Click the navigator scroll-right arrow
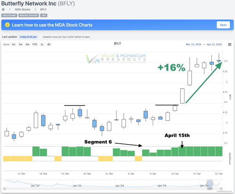 pyautogui.click(x=221, y=189)
